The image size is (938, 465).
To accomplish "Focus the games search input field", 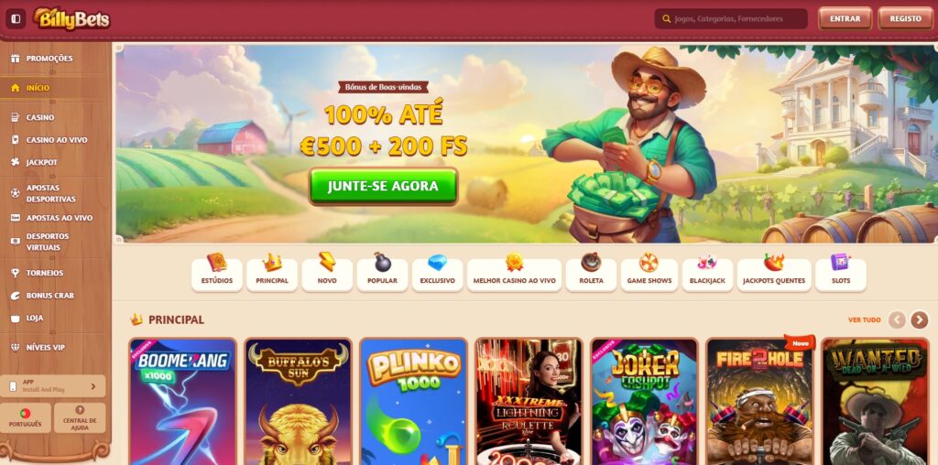I will tap(731, 18).
